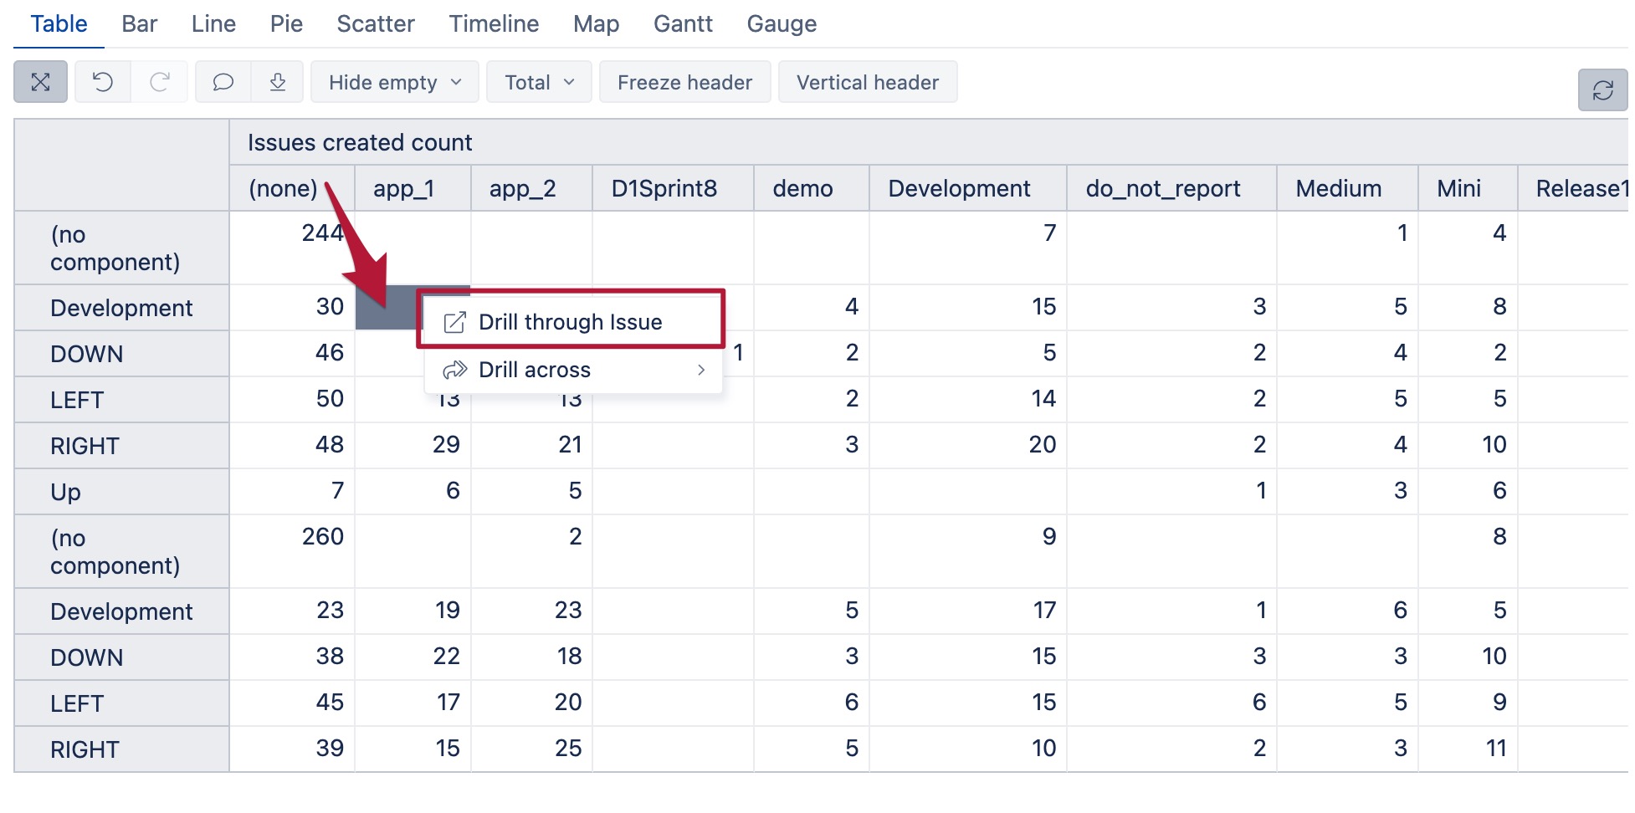Image resolution: width=1635 pixels, height=813 pixels.
Task: Open the comments speech bubble icon
Action: pos(222,82)
